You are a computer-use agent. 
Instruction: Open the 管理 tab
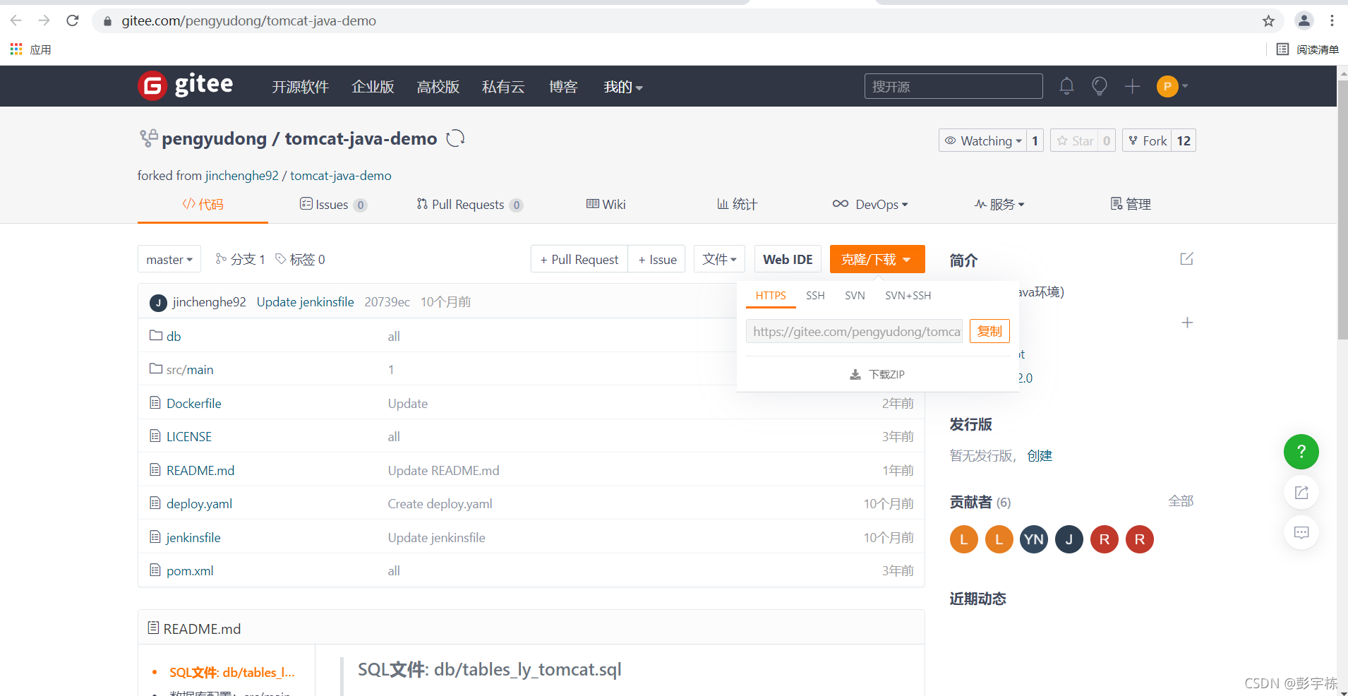coord(1131,204)
